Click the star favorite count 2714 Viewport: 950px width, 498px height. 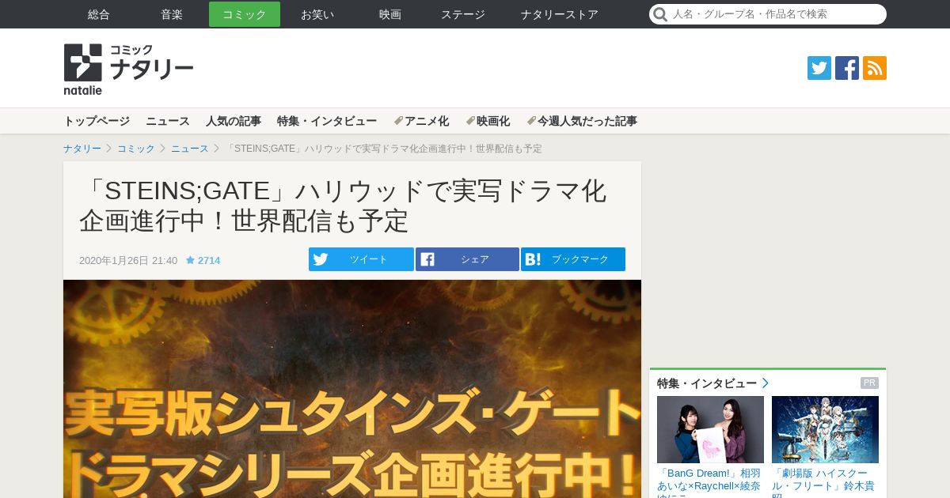point(203,260)
